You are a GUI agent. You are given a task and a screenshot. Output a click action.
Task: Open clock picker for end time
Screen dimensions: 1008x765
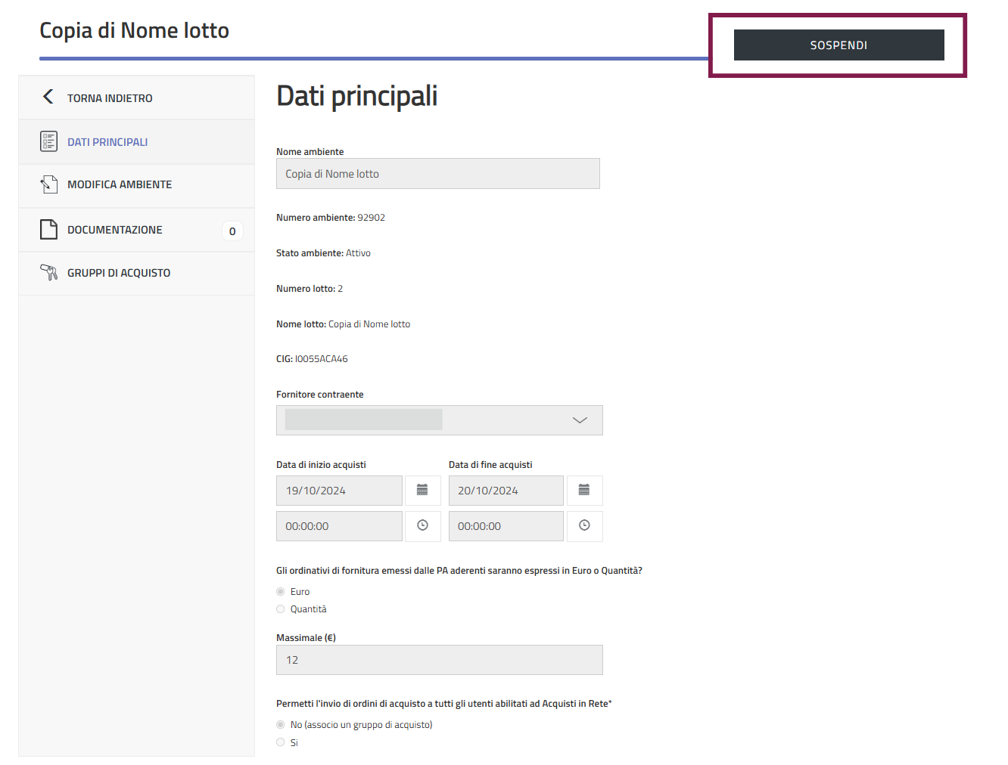(x=583, y=526)
